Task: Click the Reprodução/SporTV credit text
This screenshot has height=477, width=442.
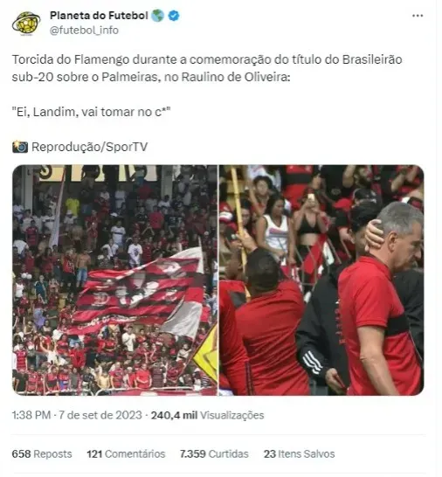Action: coord(89,147)
